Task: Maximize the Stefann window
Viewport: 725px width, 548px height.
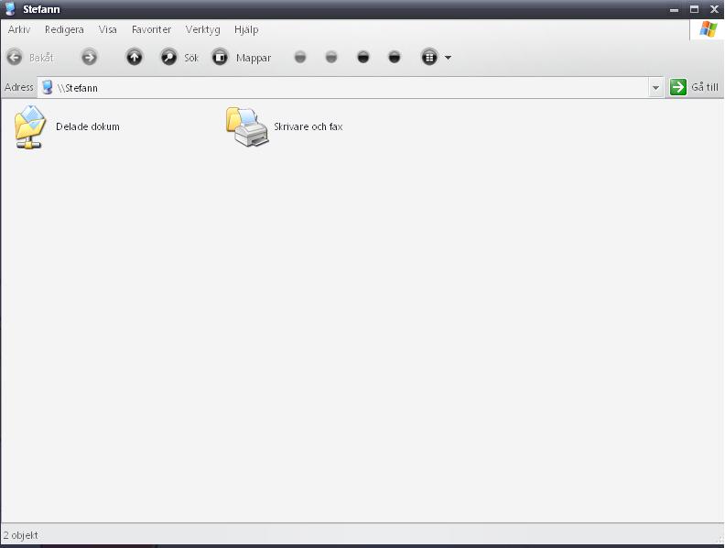Action: [695, 9]
